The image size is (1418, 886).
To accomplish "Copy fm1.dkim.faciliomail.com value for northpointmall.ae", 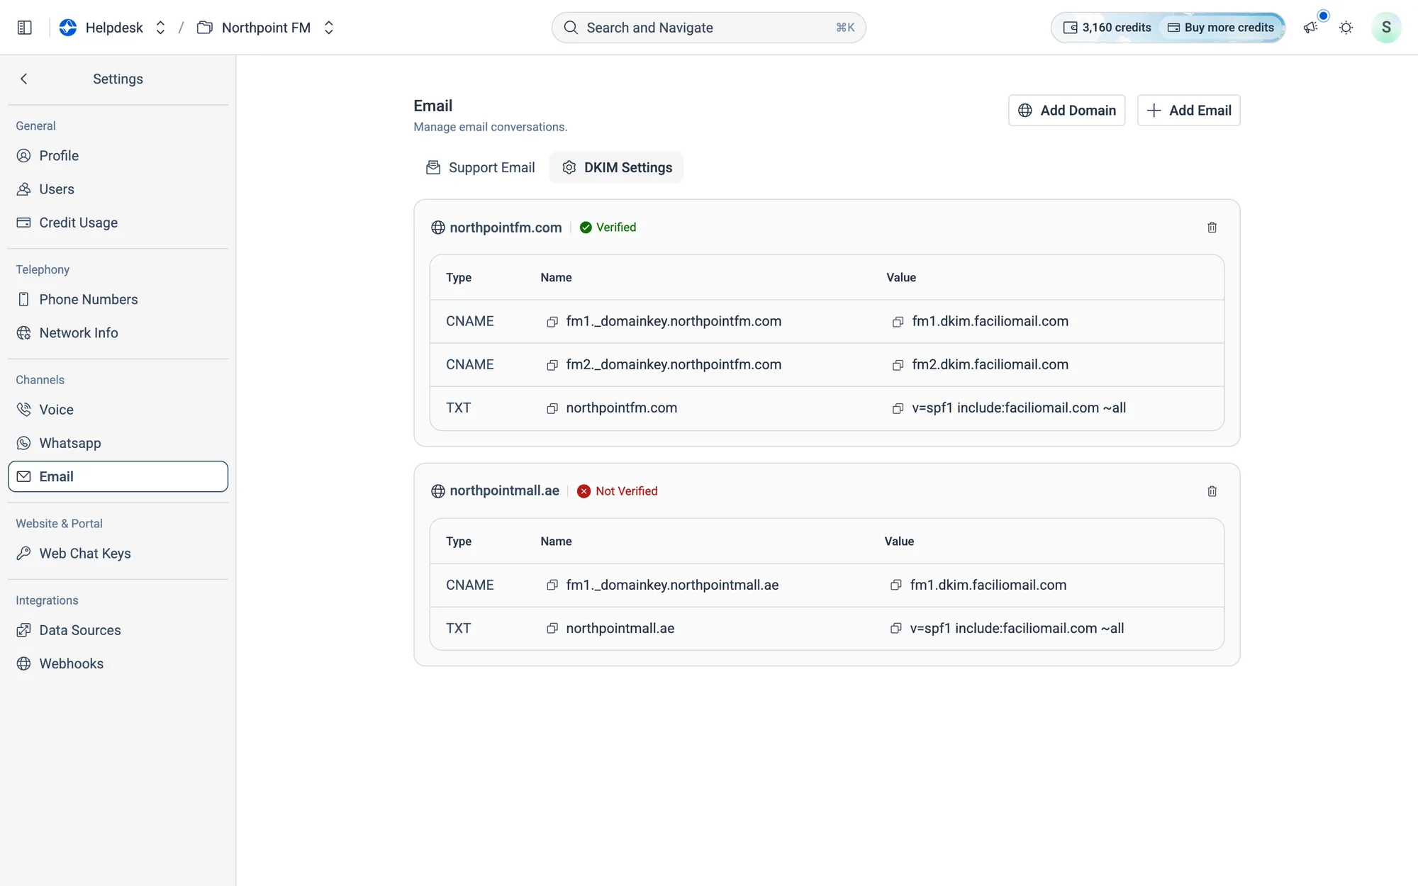I will point(895,585).
